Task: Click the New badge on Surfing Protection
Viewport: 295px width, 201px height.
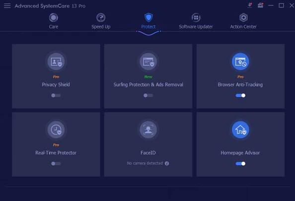Action: coord(148,77)
